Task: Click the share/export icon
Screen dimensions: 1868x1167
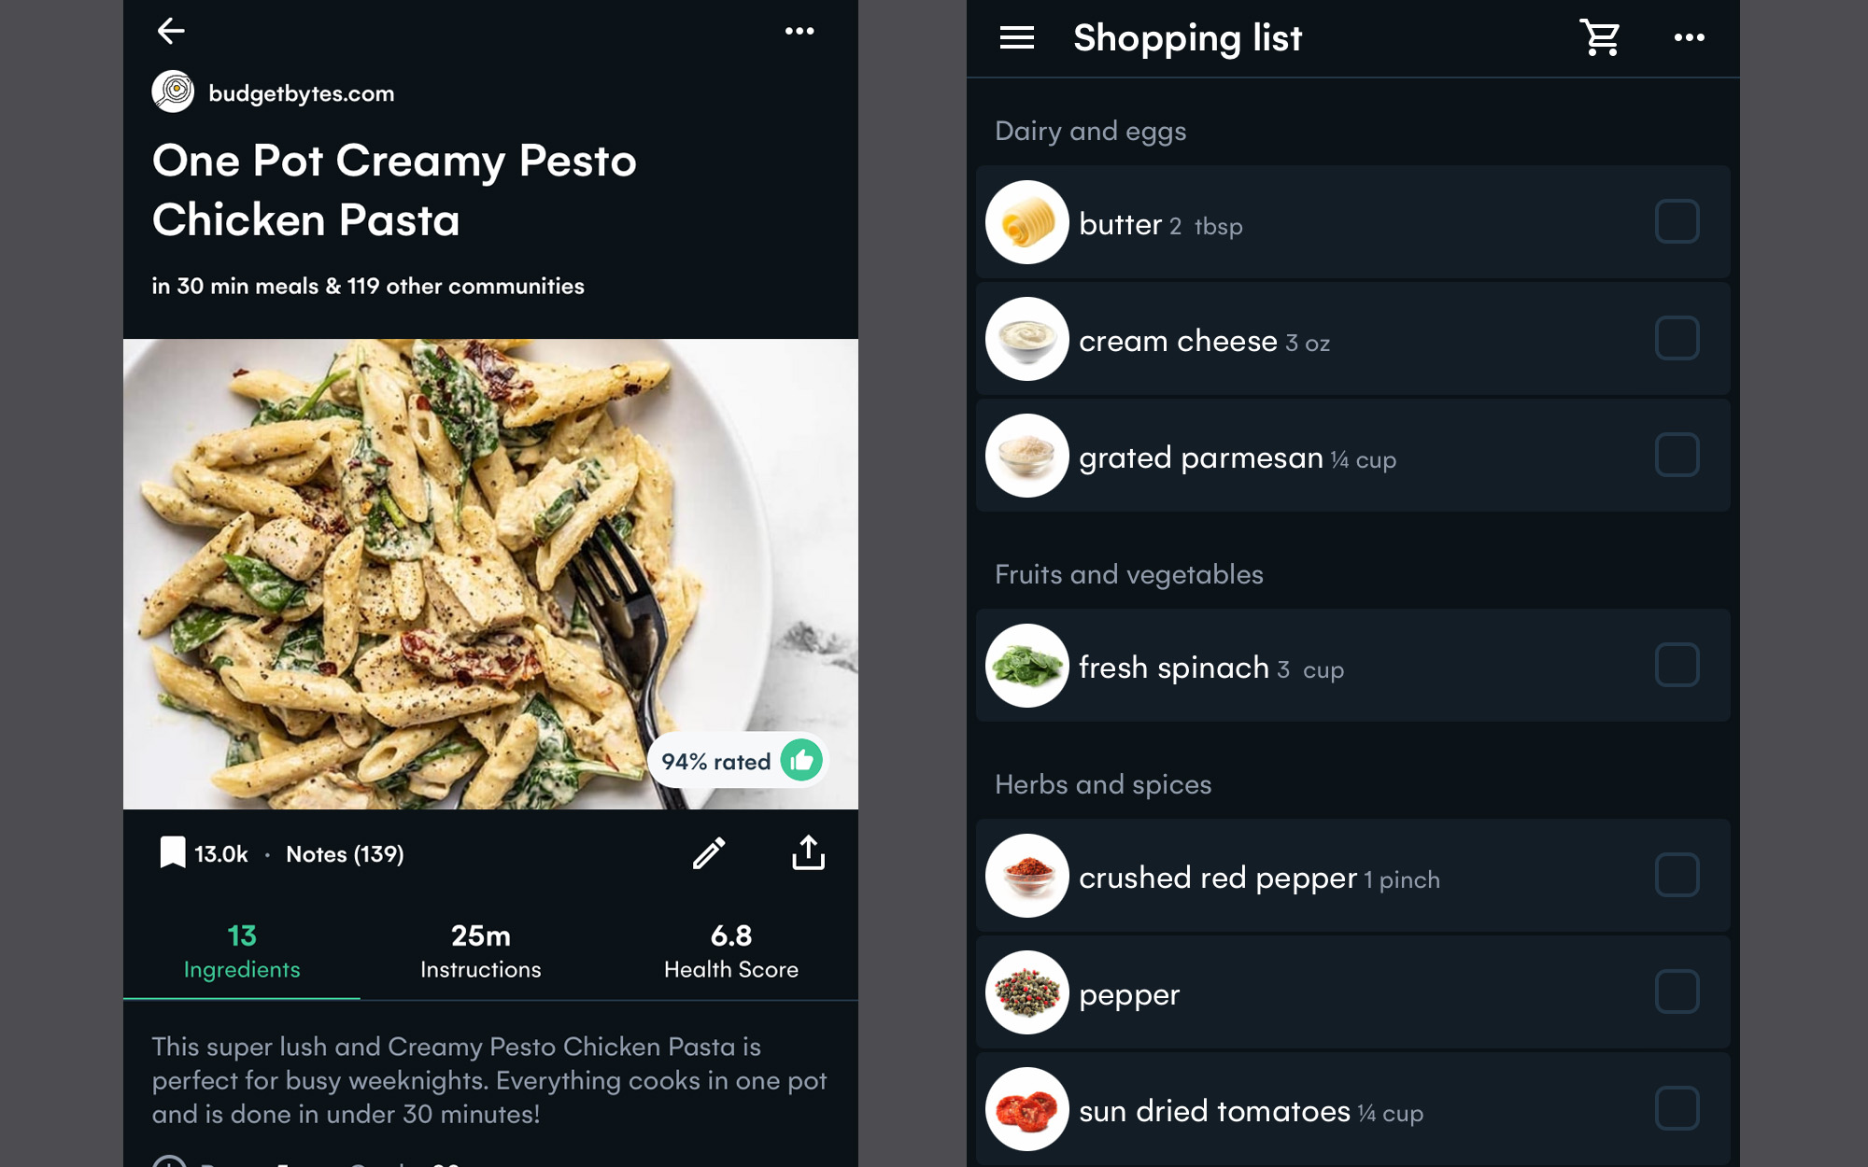Action: [x=808, y=852]
